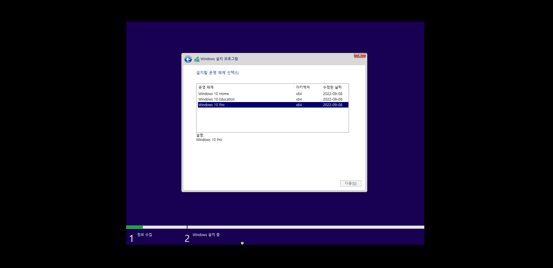The height and width of the screenshot is (268, 553).
Task: Click the blue back arrow icon
Action: [188, 59]
